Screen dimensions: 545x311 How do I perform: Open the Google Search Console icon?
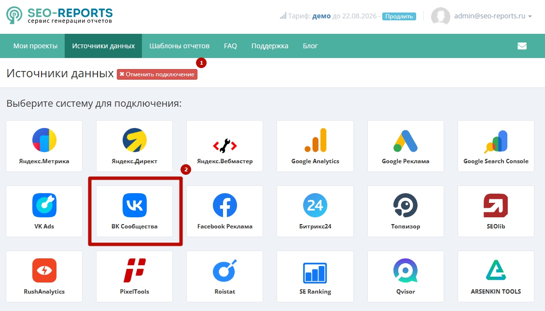[x=496, y=141]
